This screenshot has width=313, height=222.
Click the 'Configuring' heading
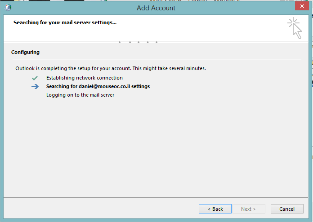25,52
